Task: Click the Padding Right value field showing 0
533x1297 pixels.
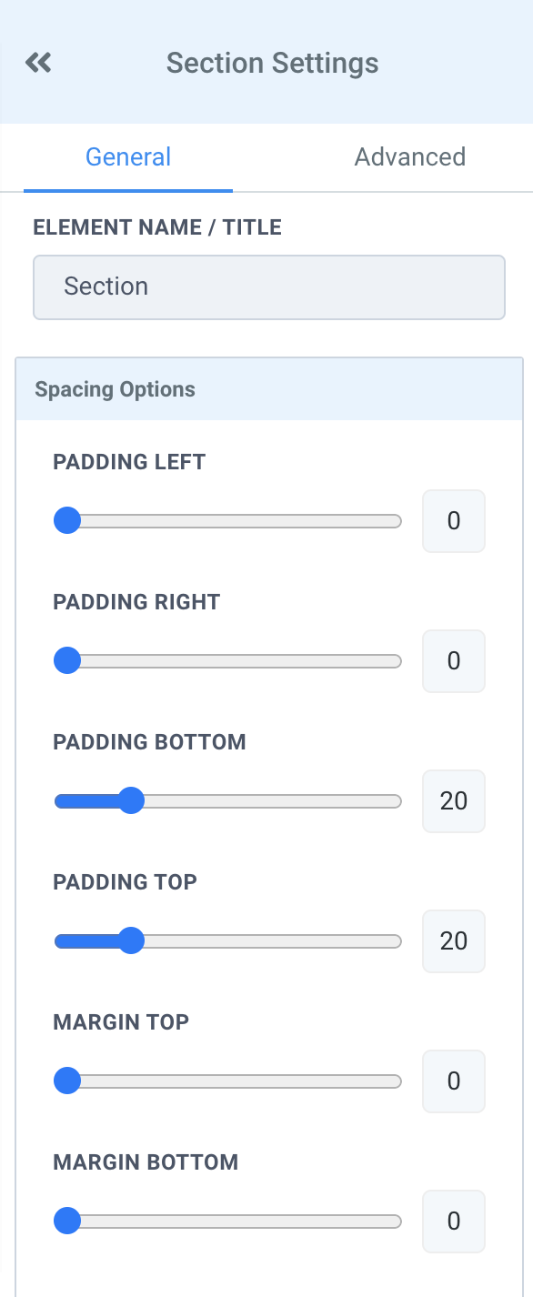Action: click(453, 660)
